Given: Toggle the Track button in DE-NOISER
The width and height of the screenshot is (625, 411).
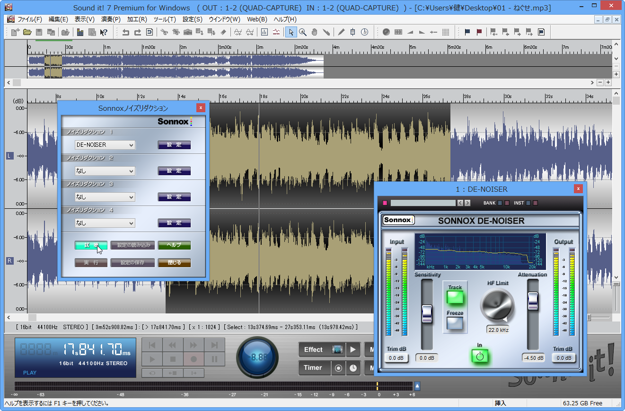Looking at the screenshot, I should tap(455, 297).
